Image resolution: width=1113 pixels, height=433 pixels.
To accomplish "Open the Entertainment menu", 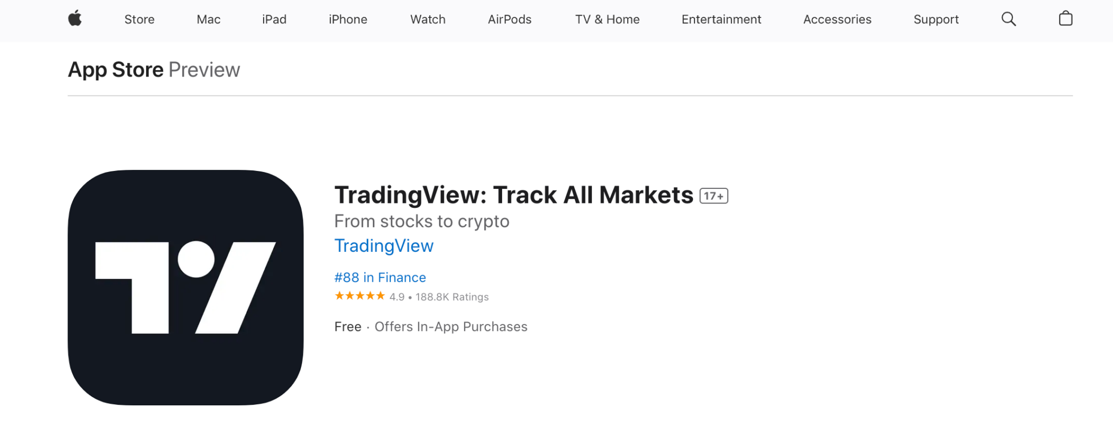I will click(x=721, y=19).
